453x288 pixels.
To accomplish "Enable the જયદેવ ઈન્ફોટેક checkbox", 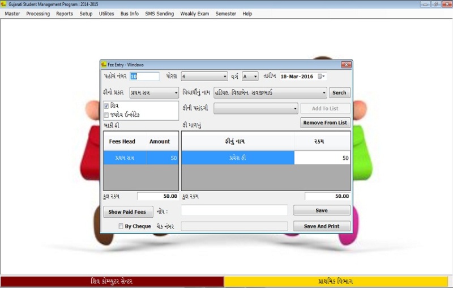I will (x=106, y=115).
